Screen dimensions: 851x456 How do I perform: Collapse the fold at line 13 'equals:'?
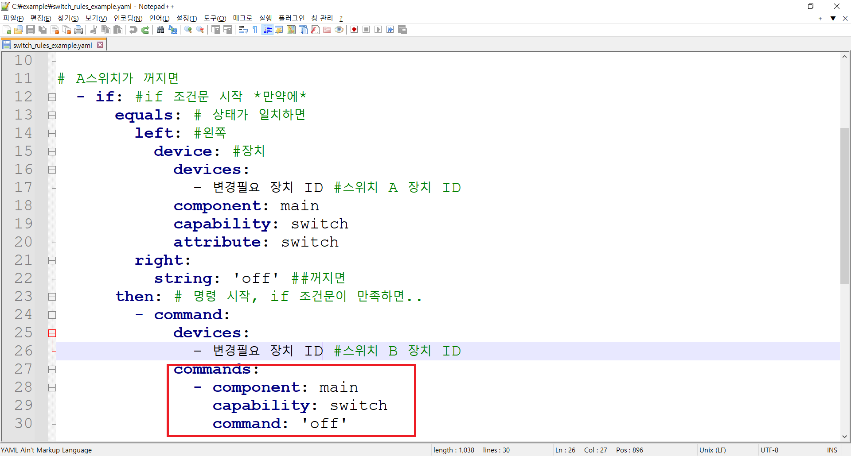coord(52,115)
